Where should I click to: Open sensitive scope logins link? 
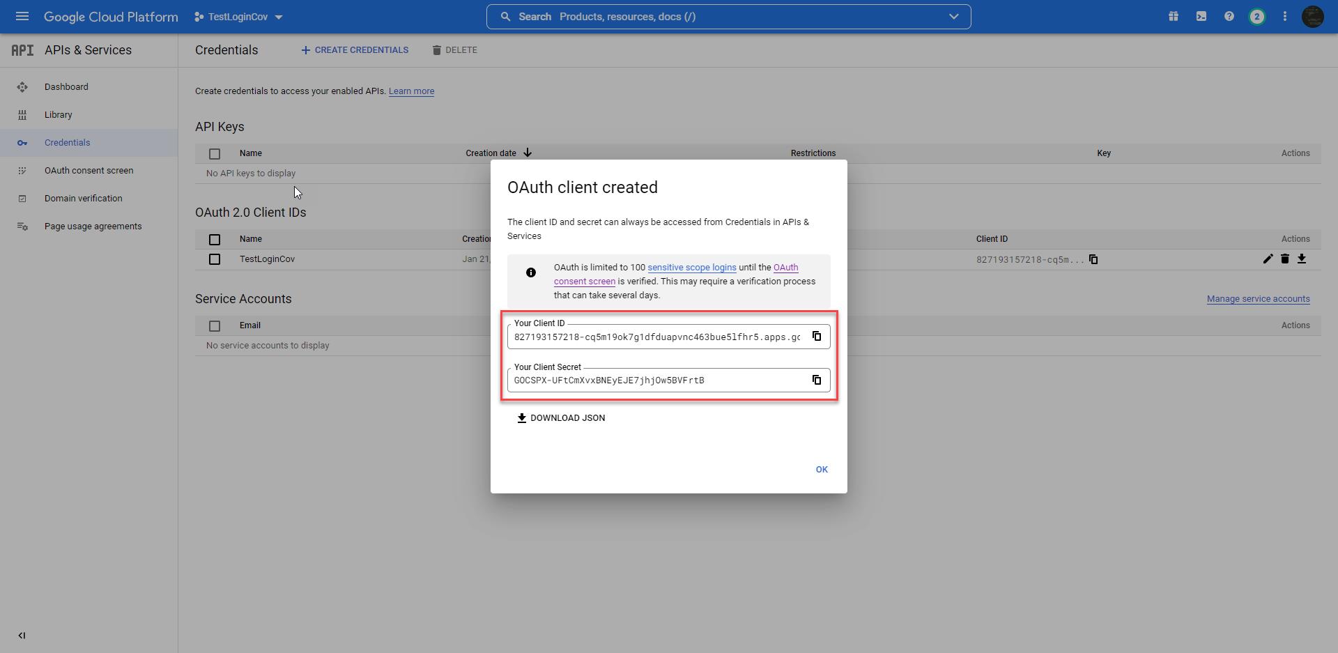(x=692, y=268)
